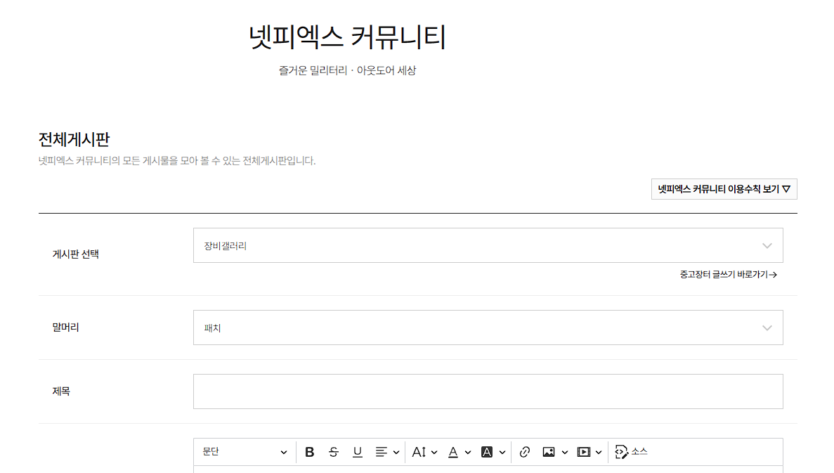
Task: Switch to source editing mode (소스)
Action: coord(631,452)
